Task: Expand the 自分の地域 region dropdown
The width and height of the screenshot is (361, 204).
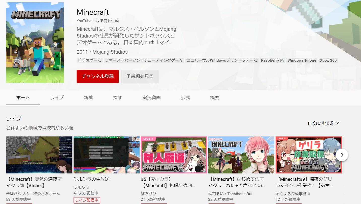Action: coord(323,123)
